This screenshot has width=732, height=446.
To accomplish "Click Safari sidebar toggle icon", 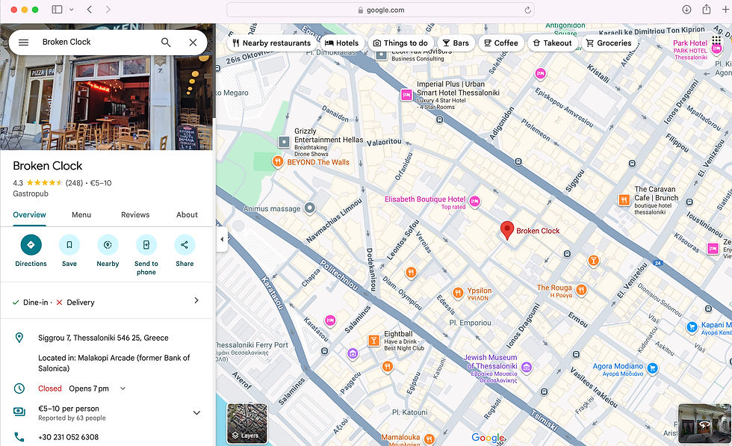I will tap(57, 10).
